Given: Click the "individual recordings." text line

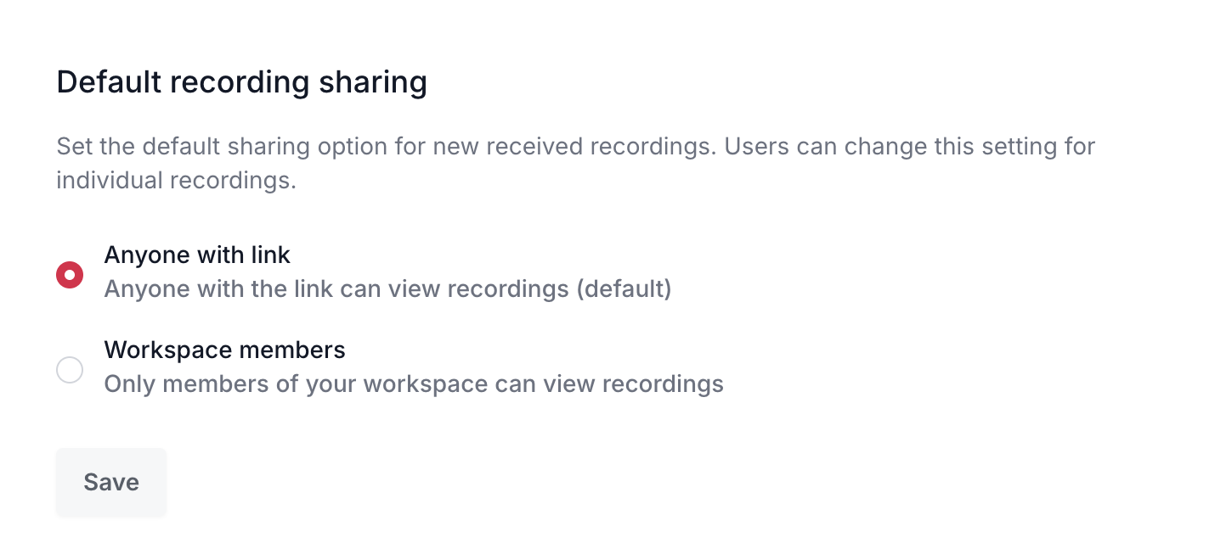Looking at the screenshot, I should pos(176,181).
